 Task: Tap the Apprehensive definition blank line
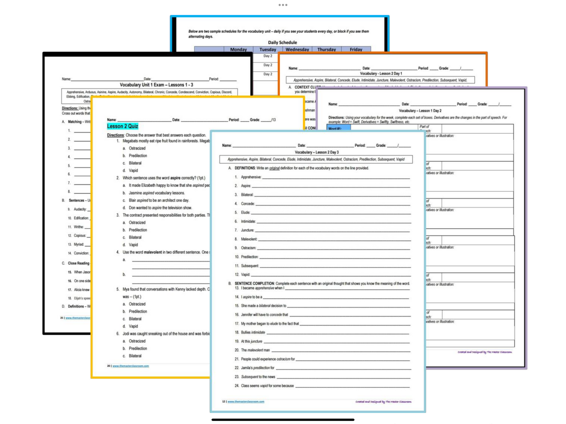pyautogui.click(x=336, y=177)
